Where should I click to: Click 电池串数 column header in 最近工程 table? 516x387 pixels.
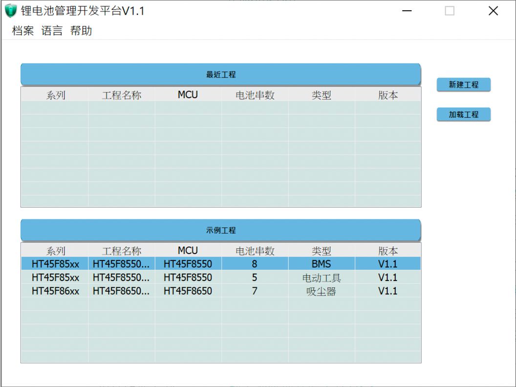click(255, 95)
